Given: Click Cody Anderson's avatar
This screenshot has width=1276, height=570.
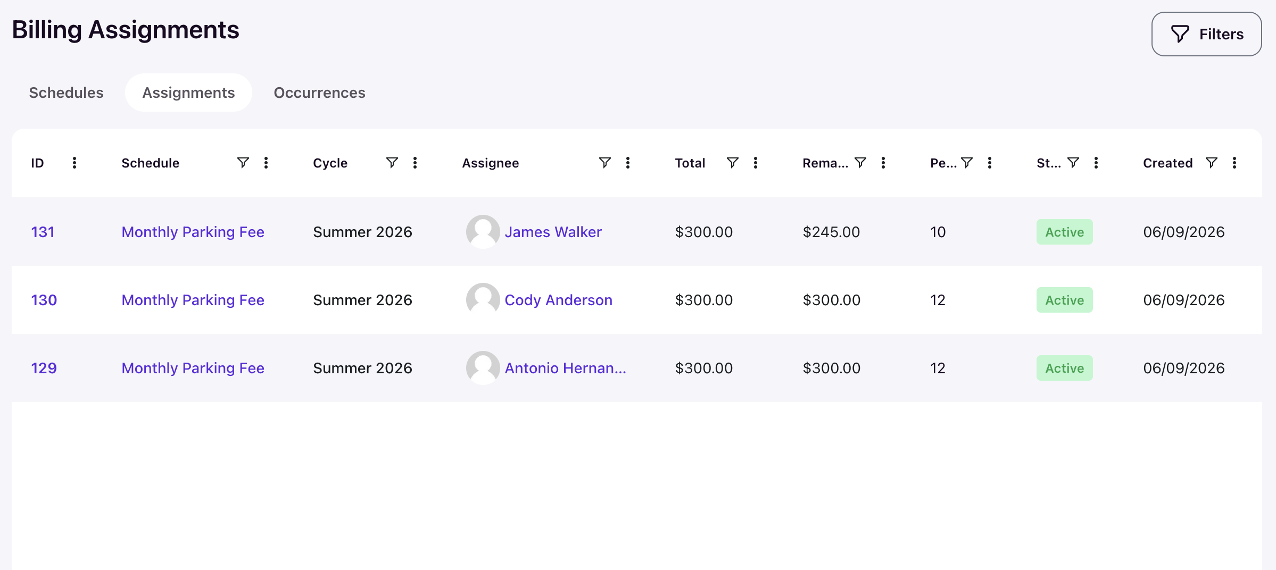Looking at the screenshot, I should 483,300.
